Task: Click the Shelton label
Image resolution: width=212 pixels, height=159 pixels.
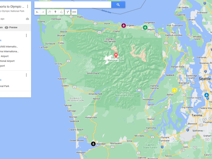Action: (x=151, y=119)
